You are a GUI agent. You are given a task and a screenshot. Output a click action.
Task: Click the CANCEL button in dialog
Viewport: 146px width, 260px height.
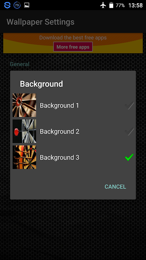tap(116, 187)
